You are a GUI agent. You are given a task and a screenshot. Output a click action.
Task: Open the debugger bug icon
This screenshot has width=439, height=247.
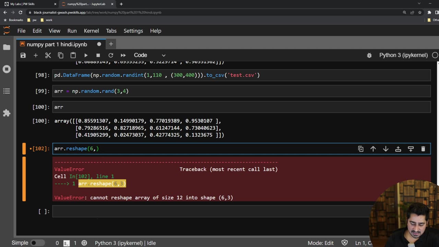[x=369, y=55]
